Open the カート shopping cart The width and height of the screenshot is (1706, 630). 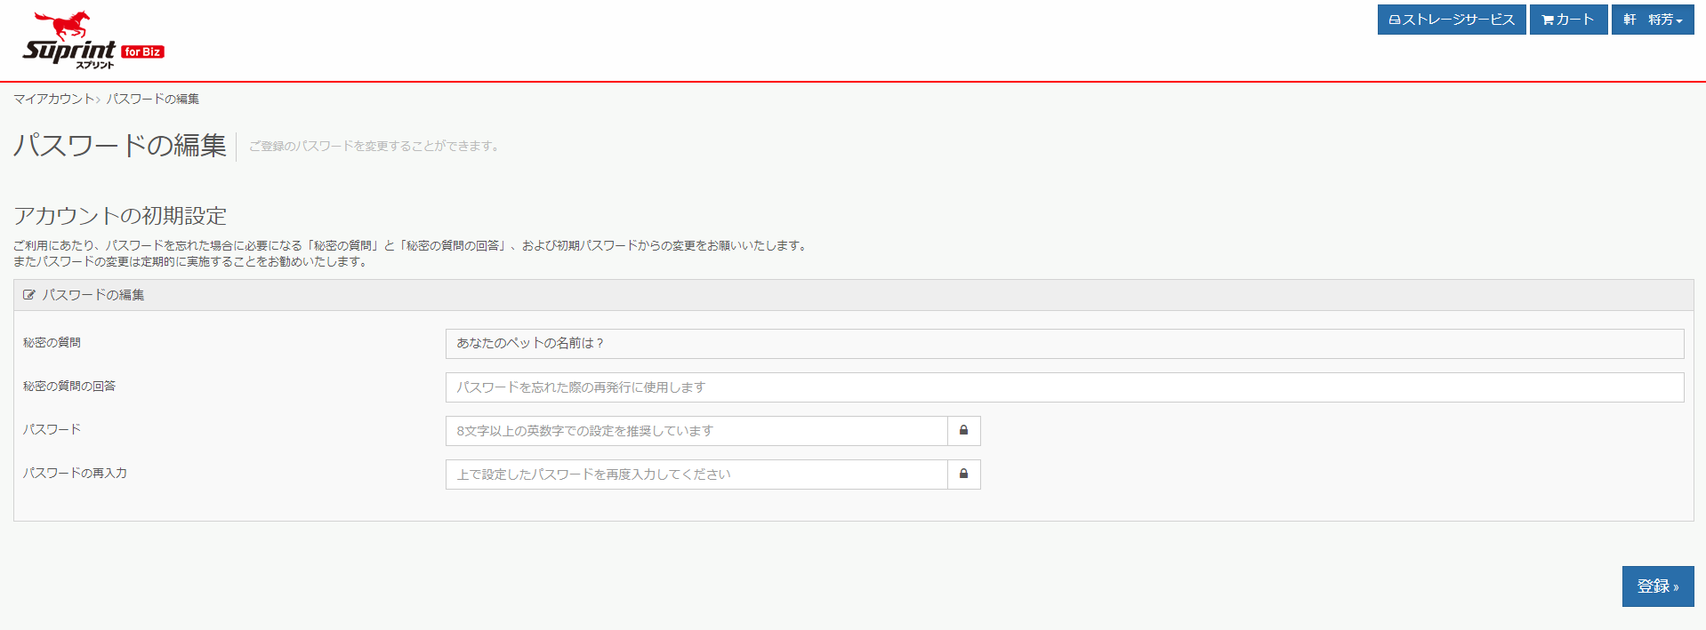click(x=1567, y=20)
